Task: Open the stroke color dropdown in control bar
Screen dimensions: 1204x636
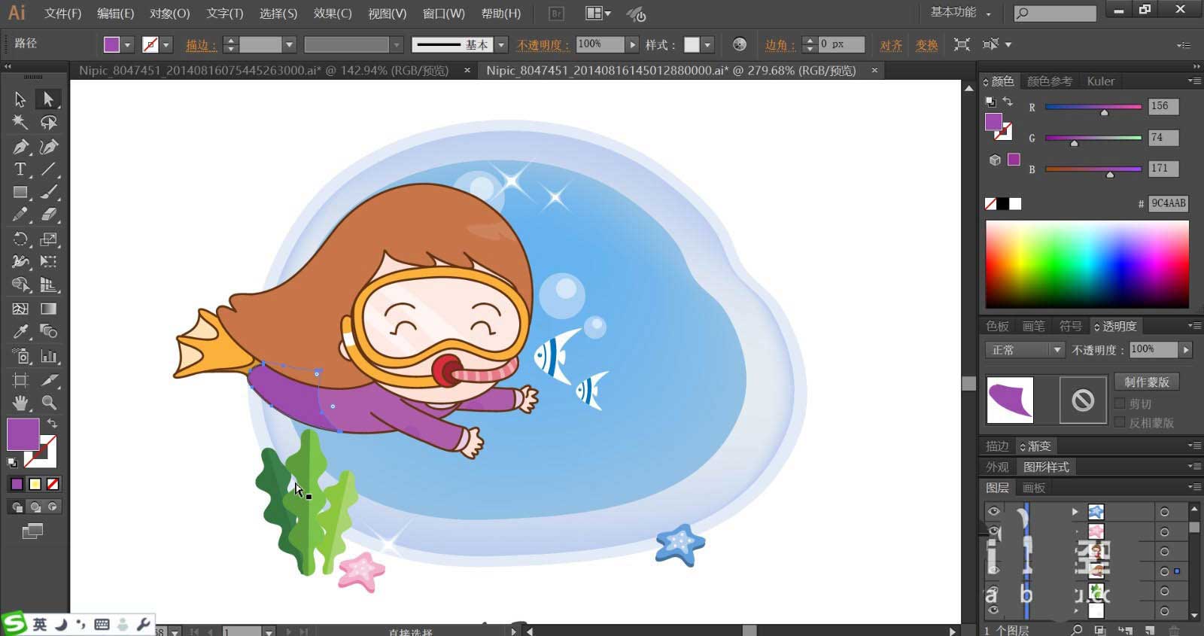Action: pos(166,45)
